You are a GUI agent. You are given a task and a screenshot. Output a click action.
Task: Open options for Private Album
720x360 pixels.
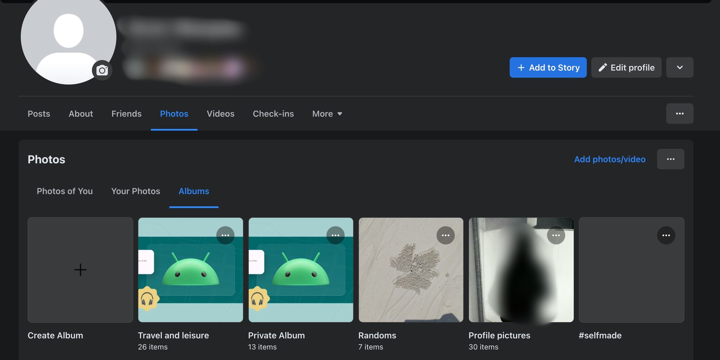click(x=335, y=235)
